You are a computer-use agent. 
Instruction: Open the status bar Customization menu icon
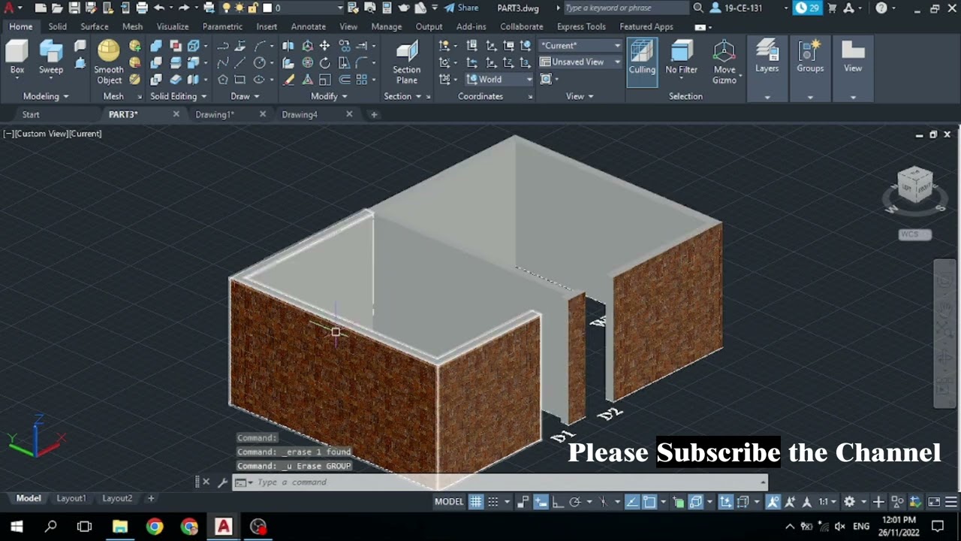click(950, 502)
